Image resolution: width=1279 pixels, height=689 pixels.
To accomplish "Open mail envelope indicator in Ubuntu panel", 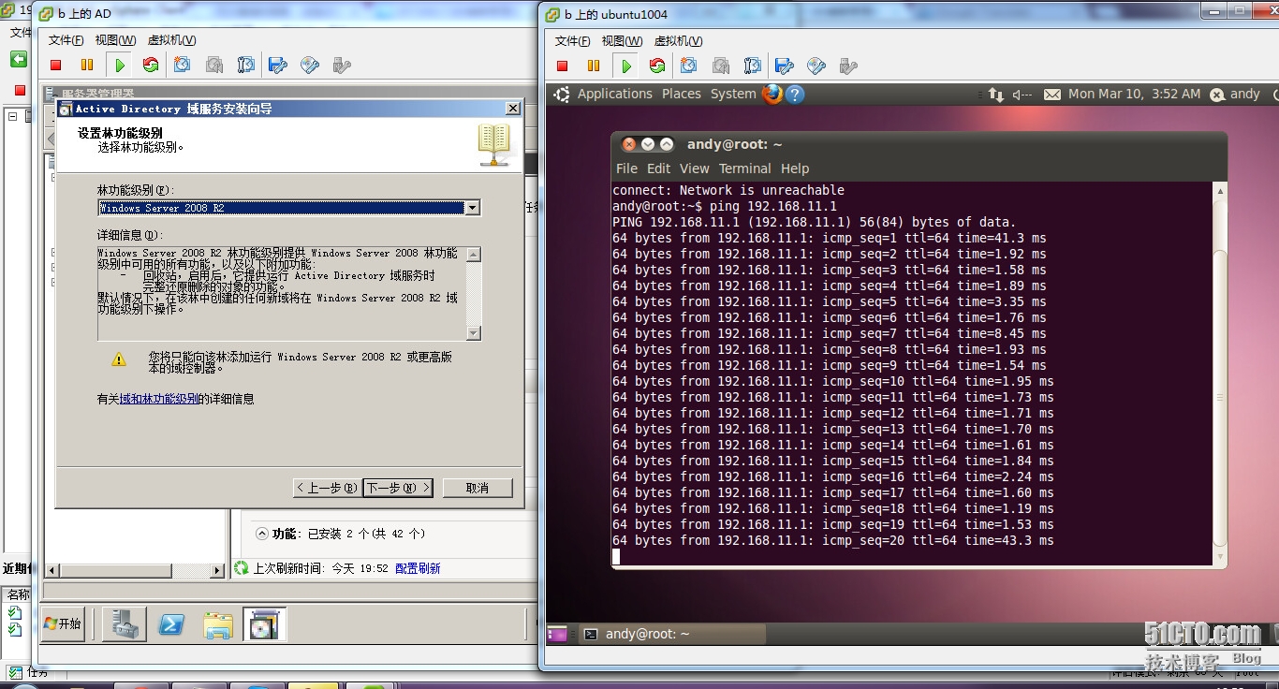I will 1052,95.
